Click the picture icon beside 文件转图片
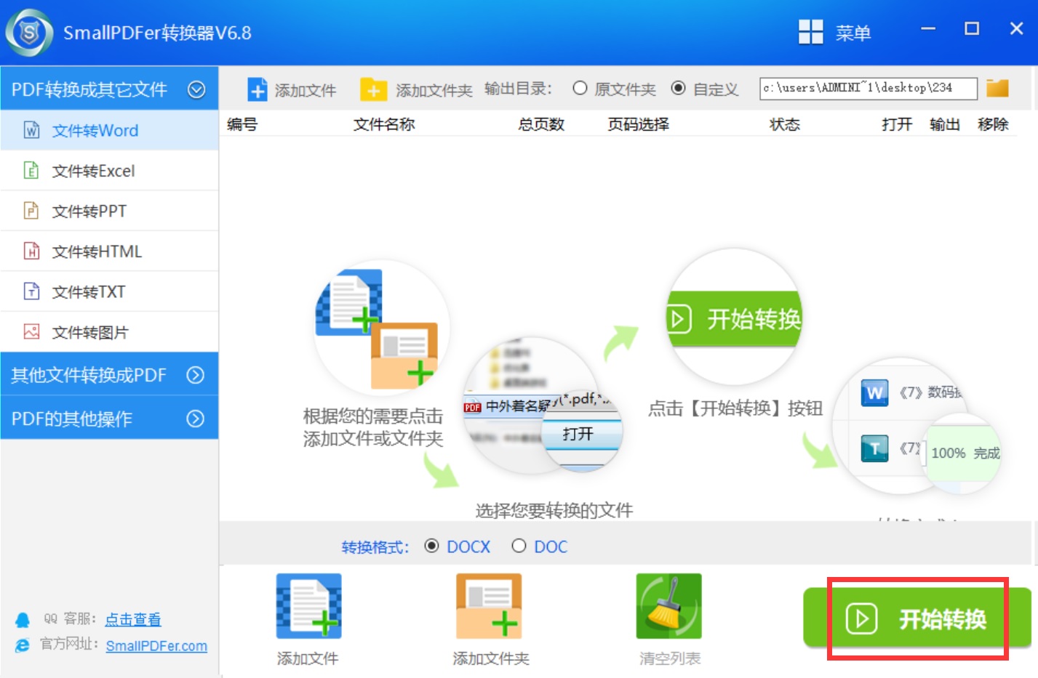1038x678 pixels. pos(31,332)
